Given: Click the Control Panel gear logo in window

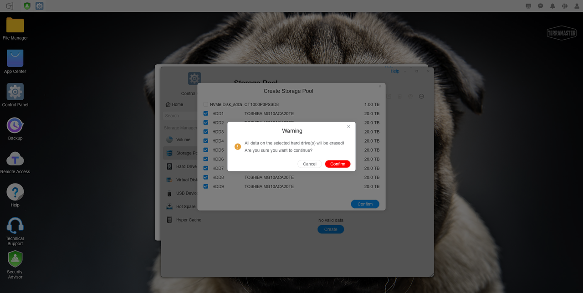Looking at the screenshot, I should pyautogui.click(x=194, y=78).
